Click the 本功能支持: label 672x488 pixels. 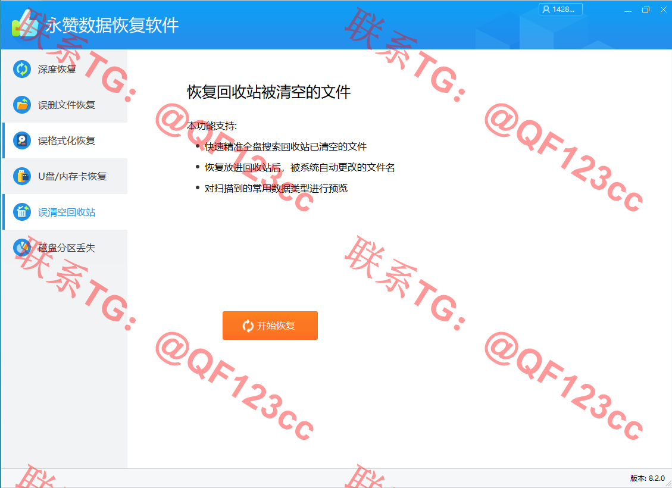tap(212, 126)
